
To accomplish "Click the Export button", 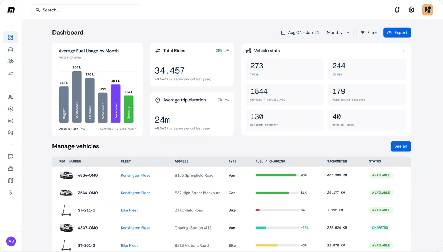I will [397, 32].
